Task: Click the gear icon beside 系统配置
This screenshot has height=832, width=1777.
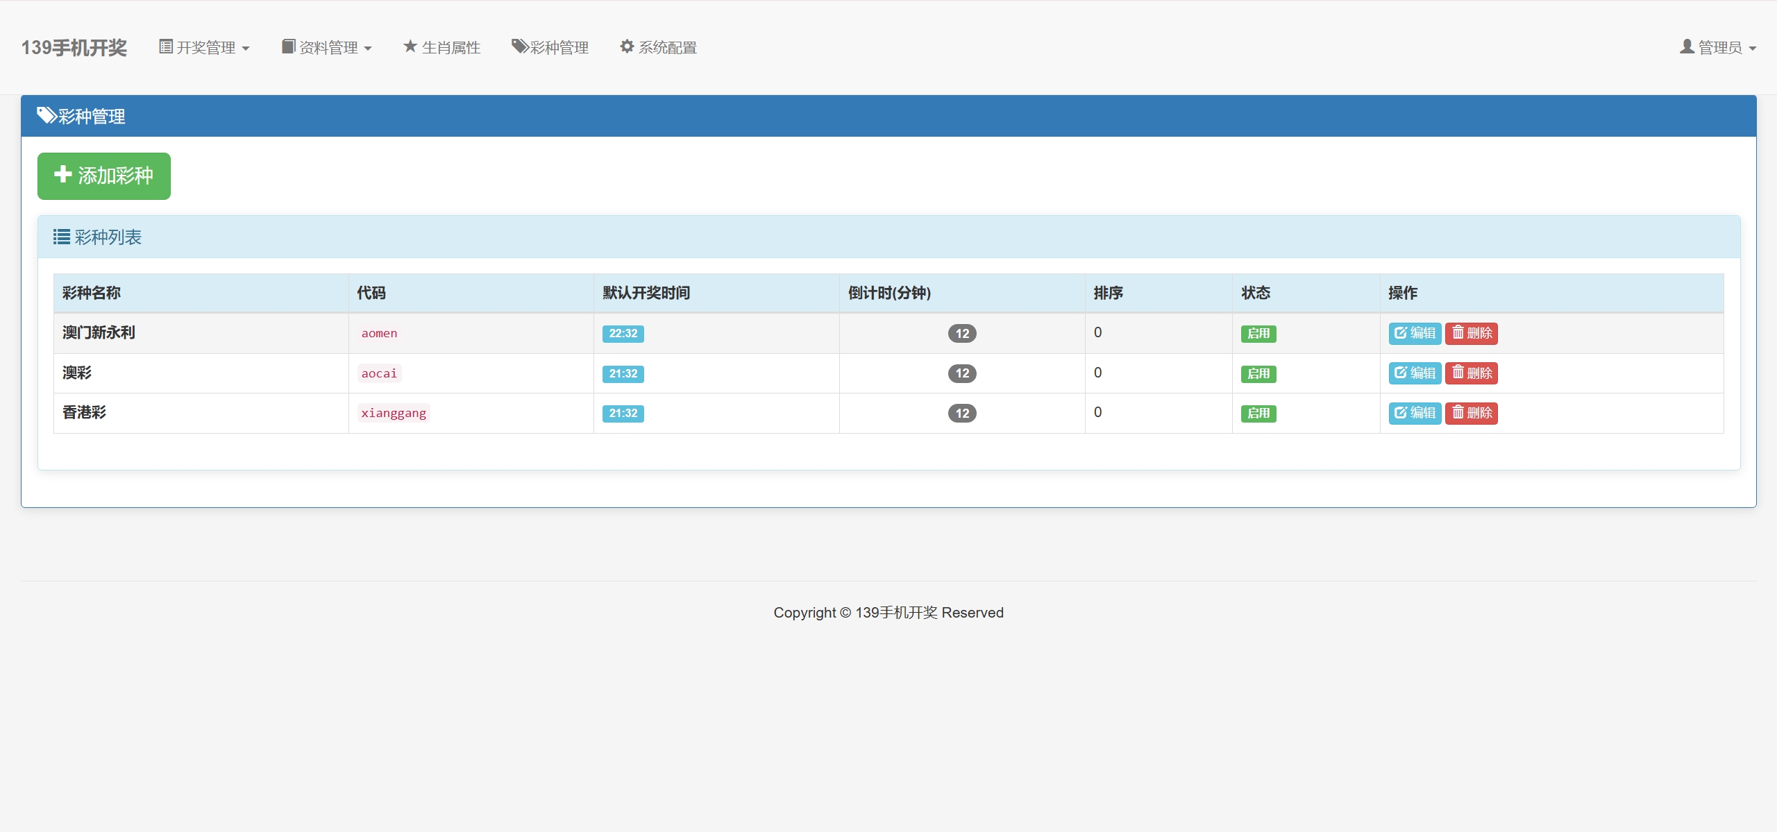Action: pos(627,46)
